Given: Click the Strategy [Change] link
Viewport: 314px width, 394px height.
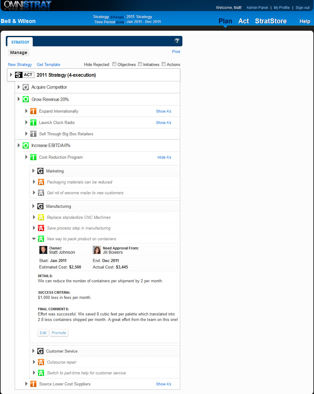Looking at the screenshot, I should (117, 17).
